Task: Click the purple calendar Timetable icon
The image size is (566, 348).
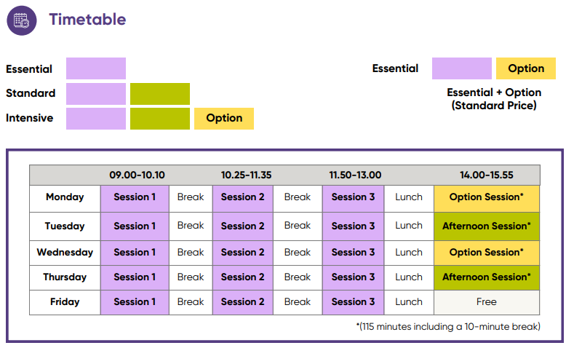Action: [22, 20]
